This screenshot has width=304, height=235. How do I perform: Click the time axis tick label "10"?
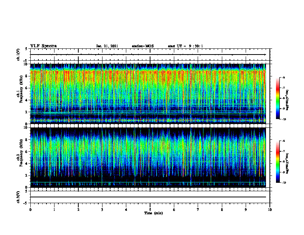270,210
